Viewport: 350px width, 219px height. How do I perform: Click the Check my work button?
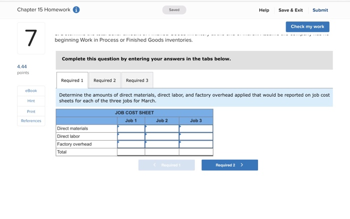point(307,26)
